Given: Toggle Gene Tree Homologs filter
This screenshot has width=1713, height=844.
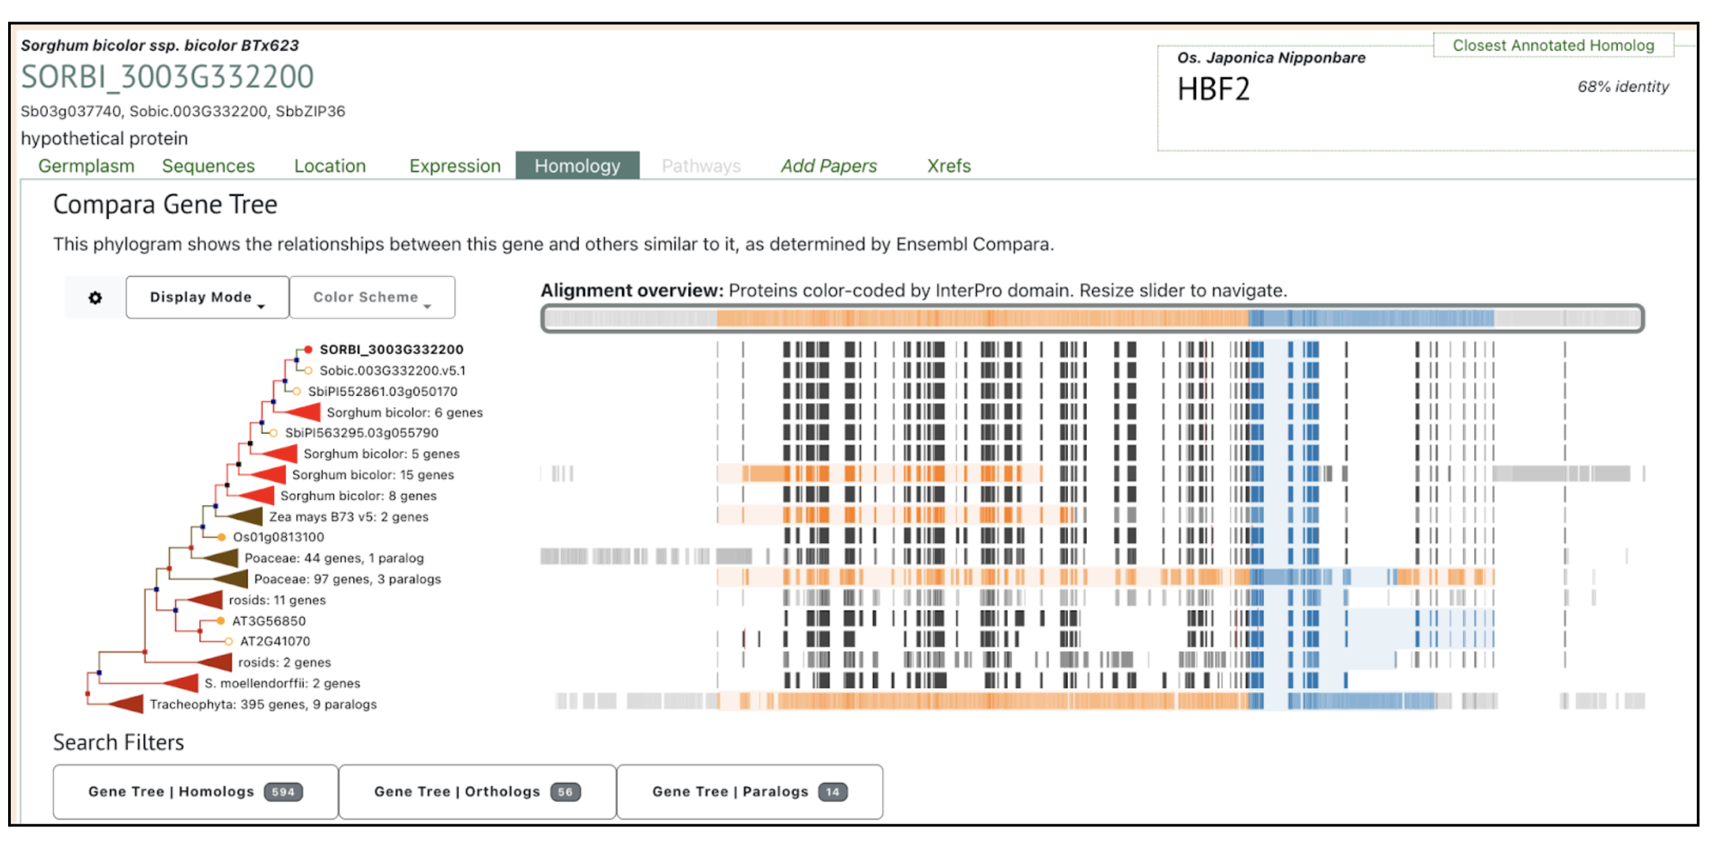Looking at the screenshot, I should [195, 791].
